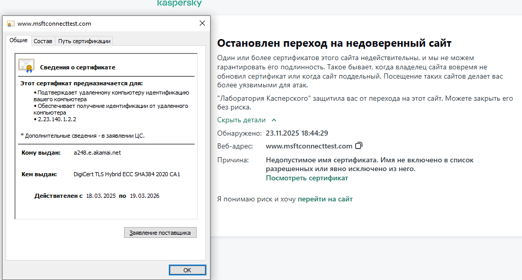Follow the перейти на сайт link

pyautogui.click(x=325, y=199)
